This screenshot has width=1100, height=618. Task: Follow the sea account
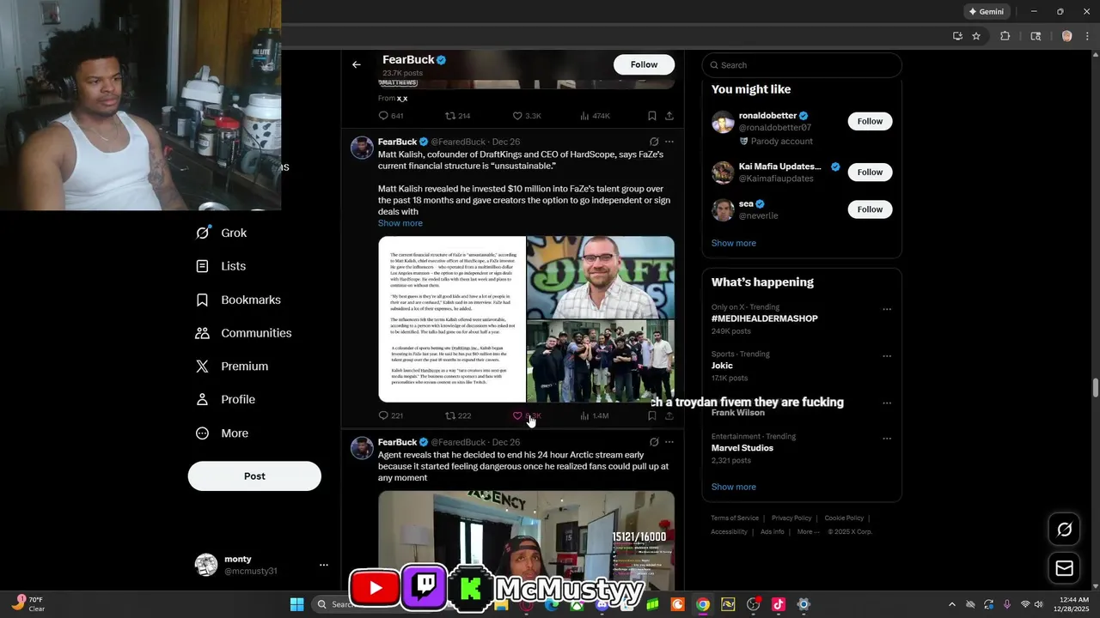coord(870,209)
